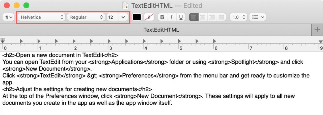
Task: Open the 1.0 line spacing dropdown
Action: coord(238,17)
